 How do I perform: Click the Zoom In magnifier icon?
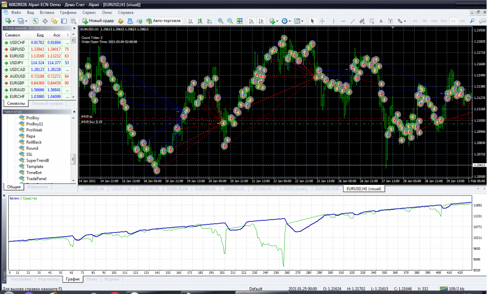pos(220,21)
